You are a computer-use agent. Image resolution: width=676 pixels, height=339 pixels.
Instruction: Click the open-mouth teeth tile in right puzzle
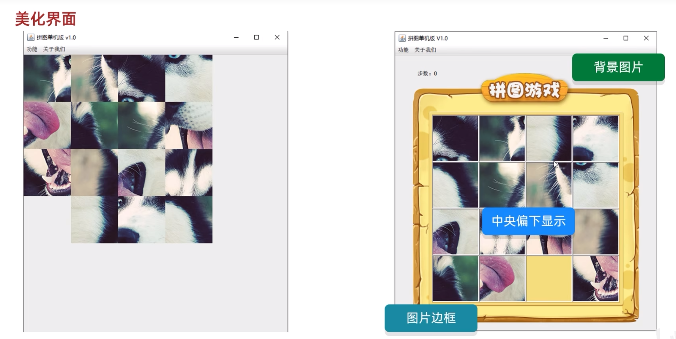tap(595, 279)
